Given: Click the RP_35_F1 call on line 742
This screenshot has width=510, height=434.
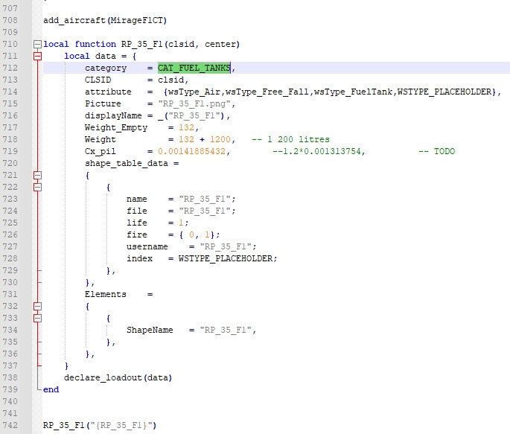Looking at the screenshot, I should pos(64,425).
